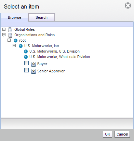Click the Buyer role person icon

click(33, 64)
